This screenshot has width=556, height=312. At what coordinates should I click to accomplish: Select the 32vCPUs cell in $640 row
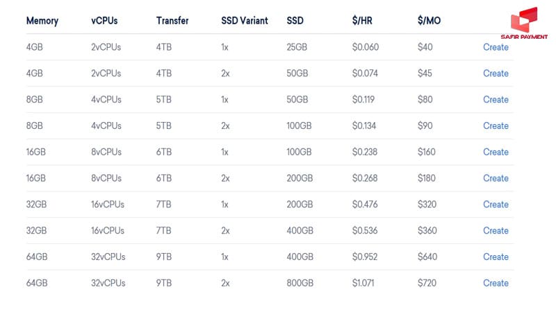tap(108, 257)
